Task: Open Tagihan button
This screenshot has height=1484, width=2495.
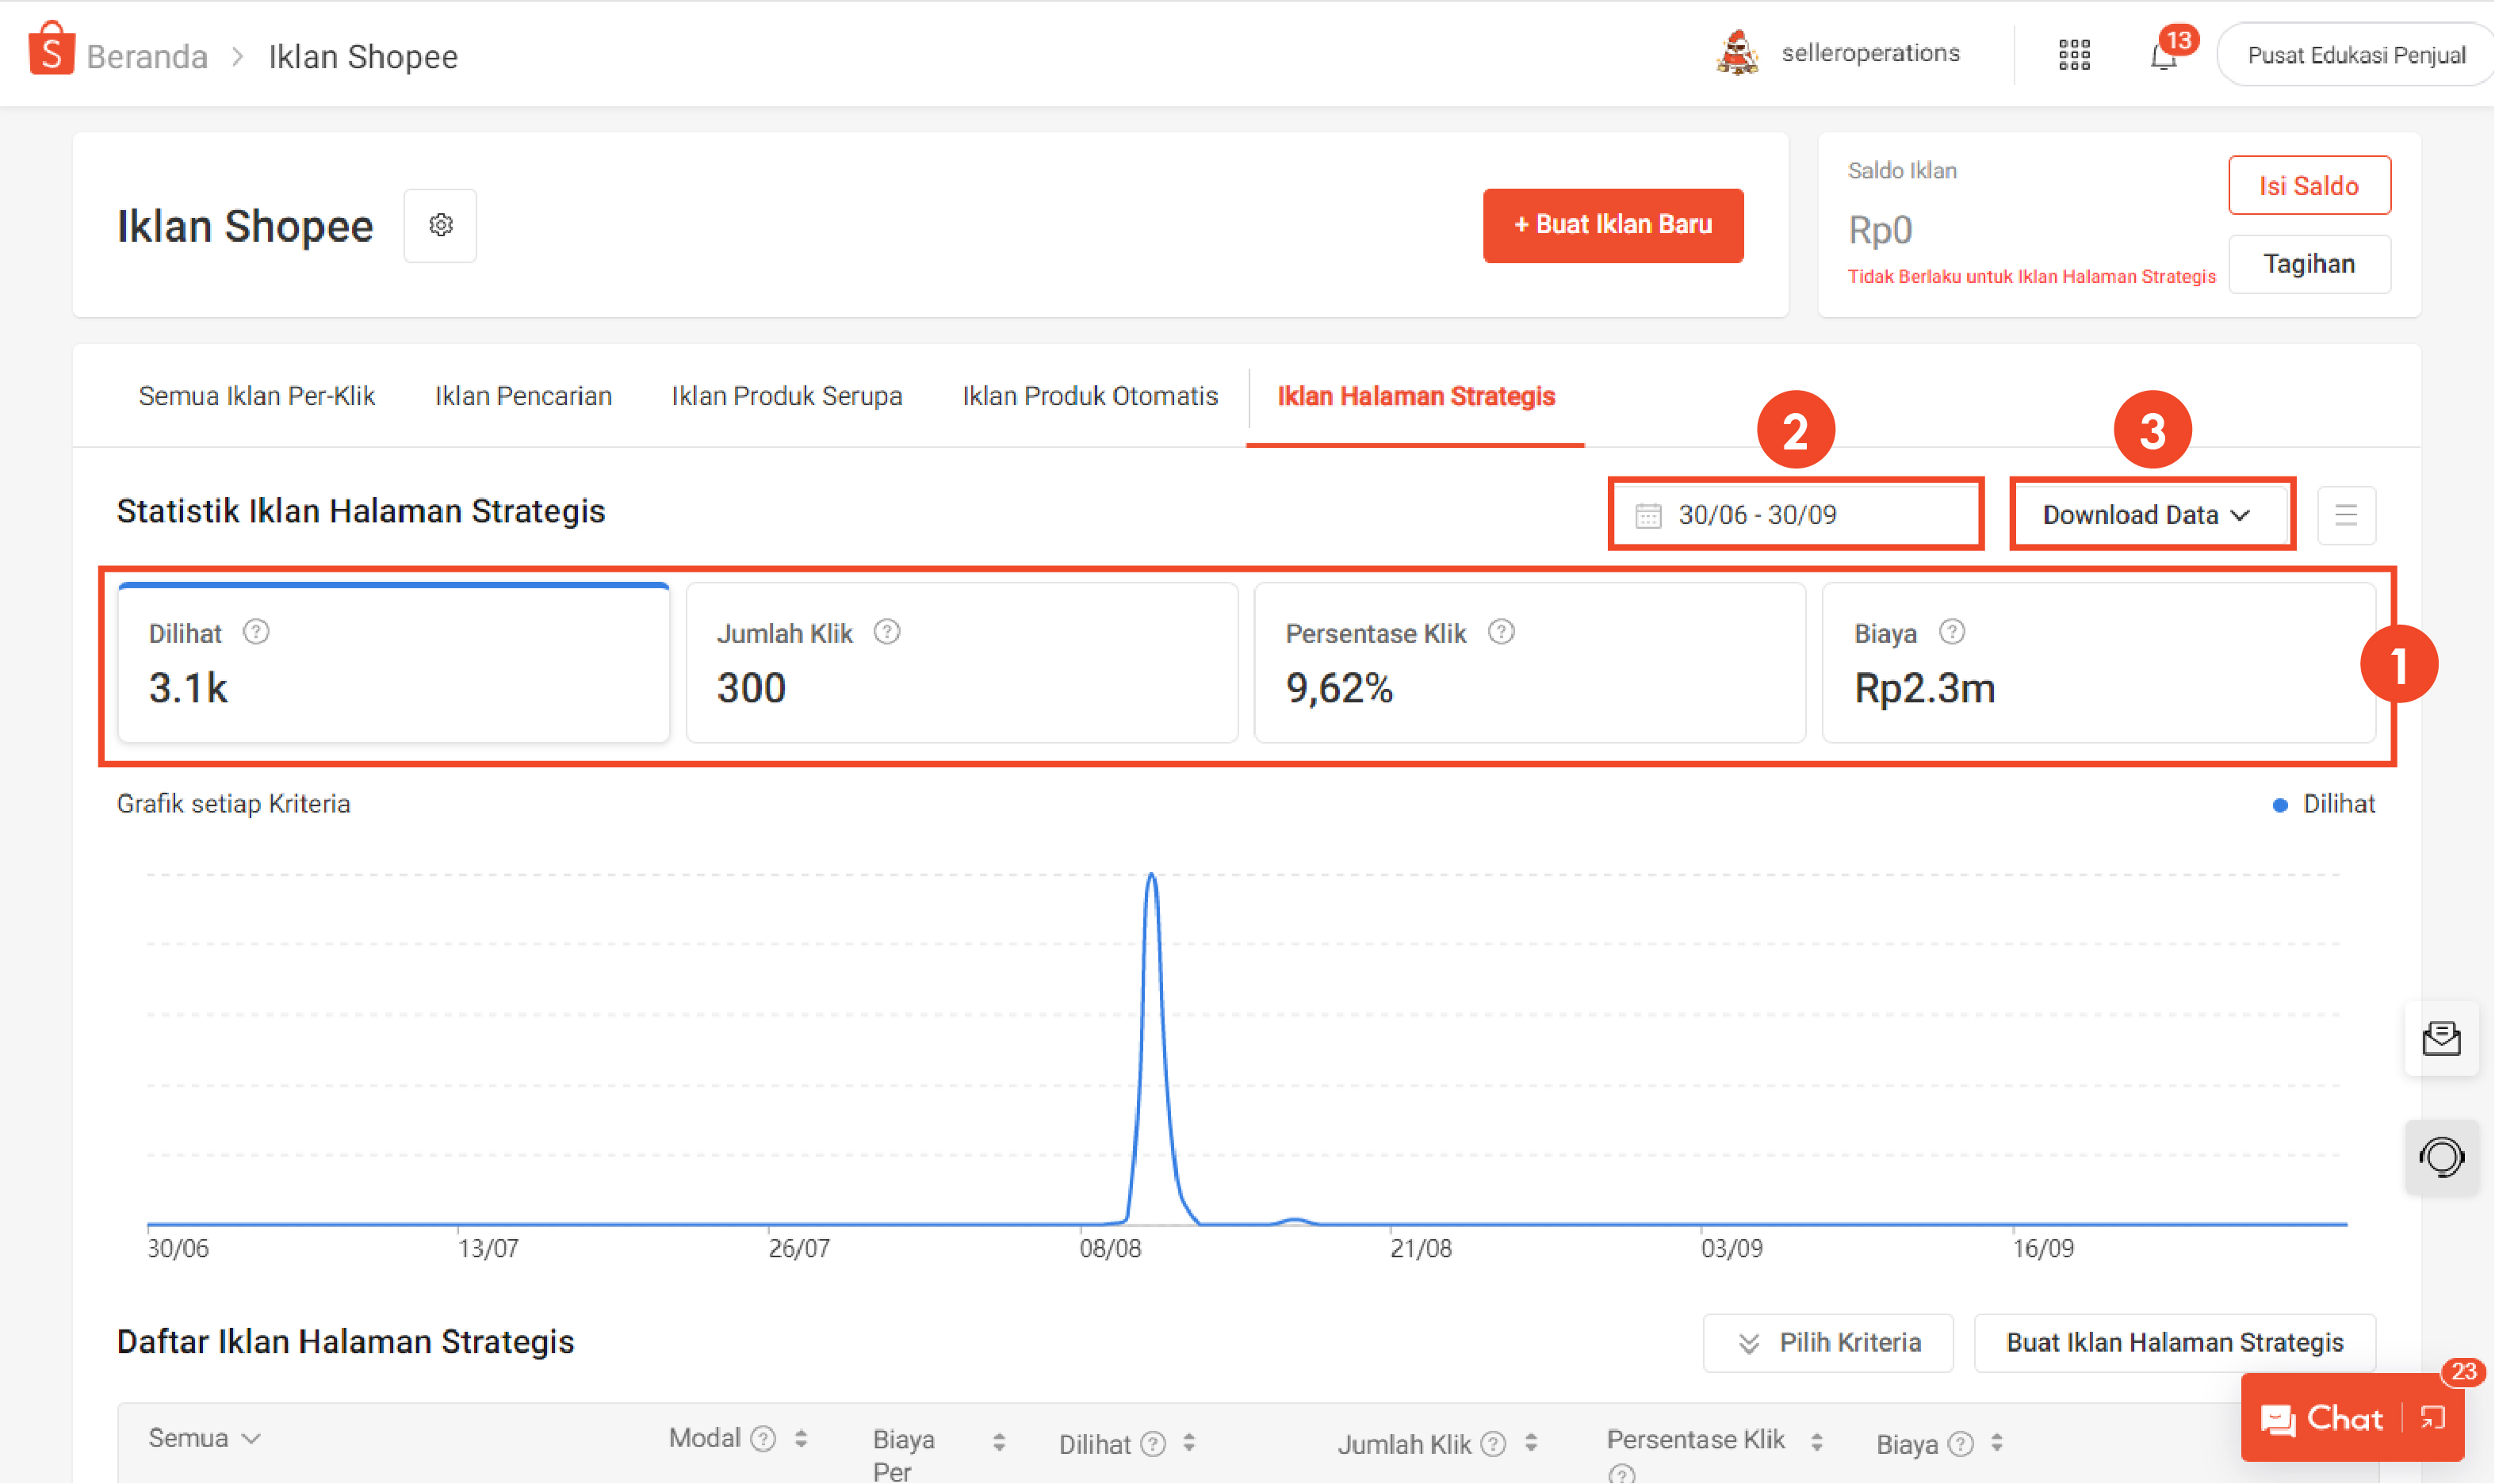Action: (x=2309, y=264)
